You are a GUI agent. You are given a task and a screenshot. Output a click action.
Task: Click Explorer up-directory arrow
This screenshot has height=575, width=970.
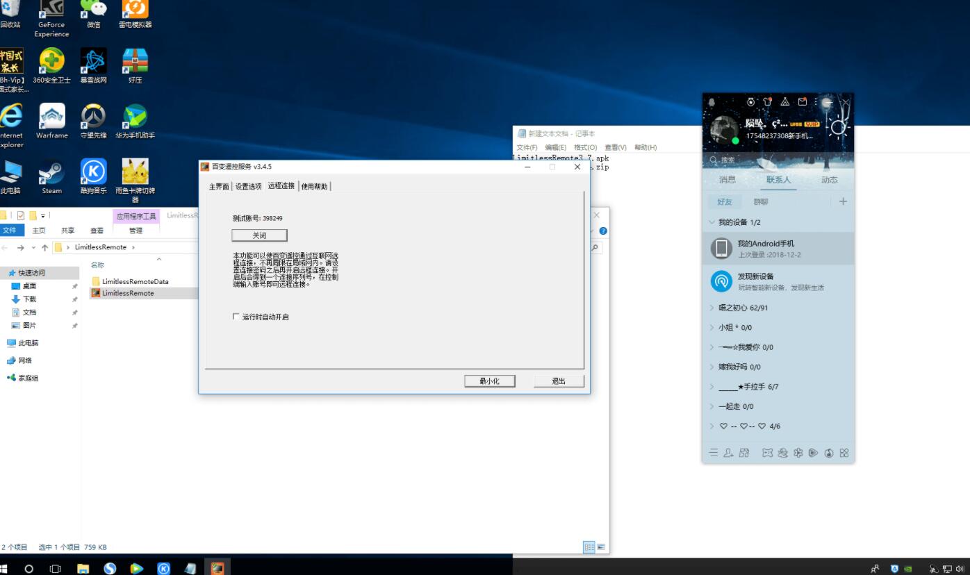tap(45, 248)
